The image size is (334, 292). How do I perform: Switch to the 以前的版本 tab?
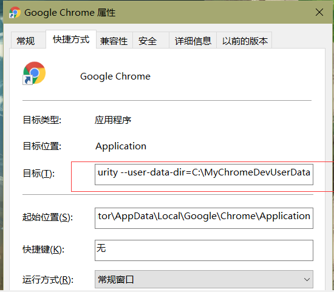244,41
